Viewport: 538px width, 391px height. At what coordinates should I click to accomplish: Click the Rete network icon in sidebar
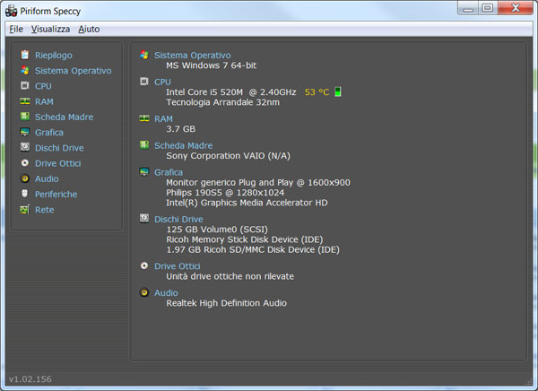point(25,209)
